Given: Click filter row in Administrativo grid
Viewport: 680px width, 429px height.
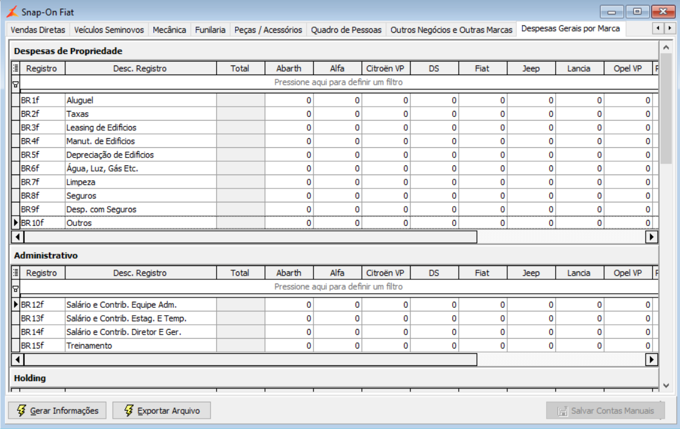Looking at the screenshot, I should 338,287.
